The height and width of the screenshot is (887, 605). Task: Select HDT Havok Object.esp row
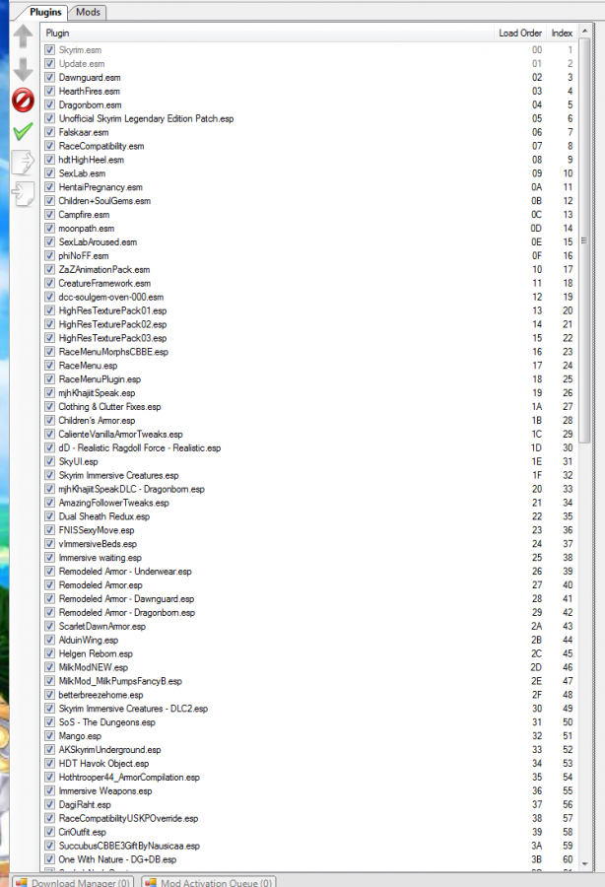tap(309, 763)
